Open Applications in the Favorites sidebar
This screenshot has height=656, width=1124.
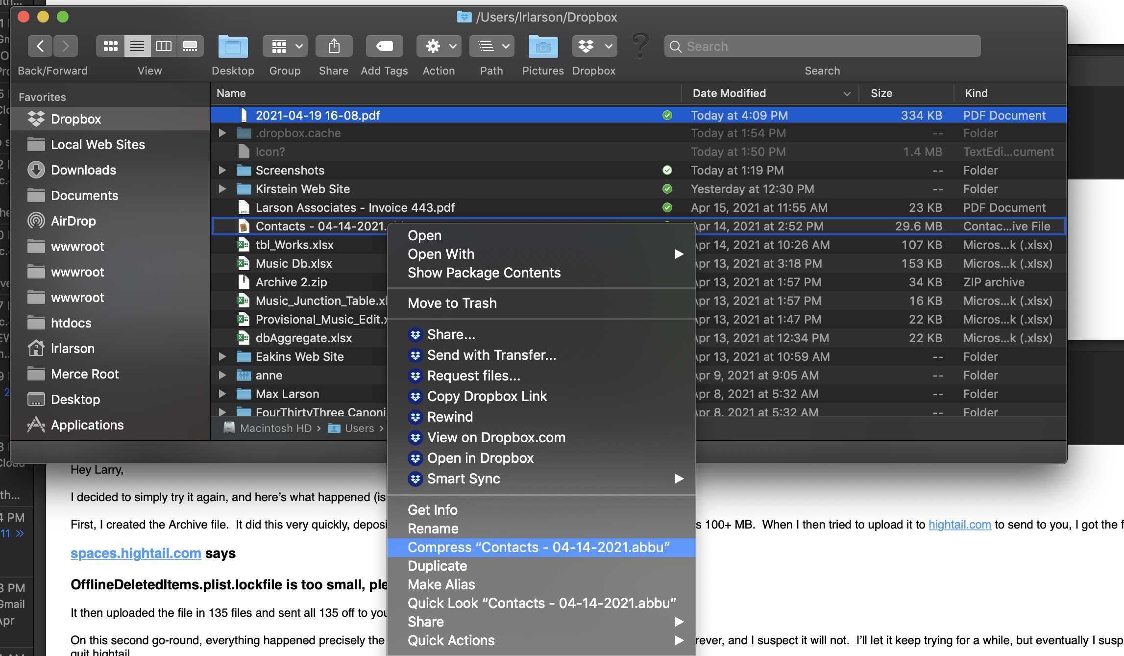point(110,425)
